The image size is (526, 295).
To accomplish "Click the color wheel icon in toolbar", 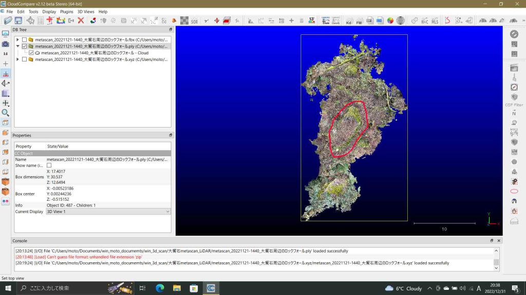I will point(390,20).
